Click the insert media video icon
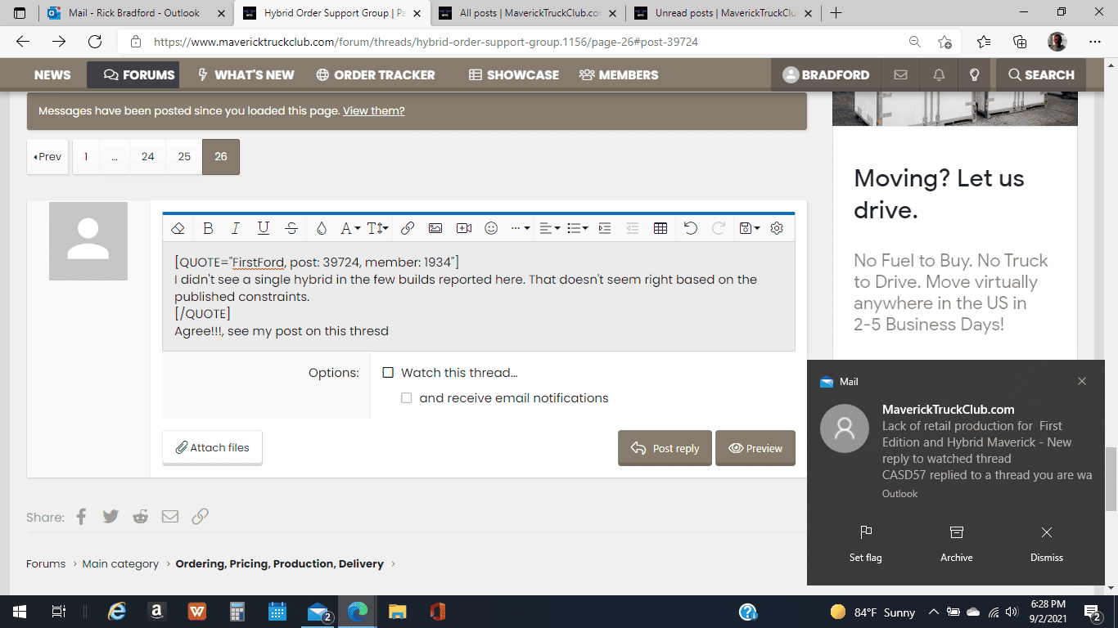The image size is (1118, 628). tap(464, 229)
